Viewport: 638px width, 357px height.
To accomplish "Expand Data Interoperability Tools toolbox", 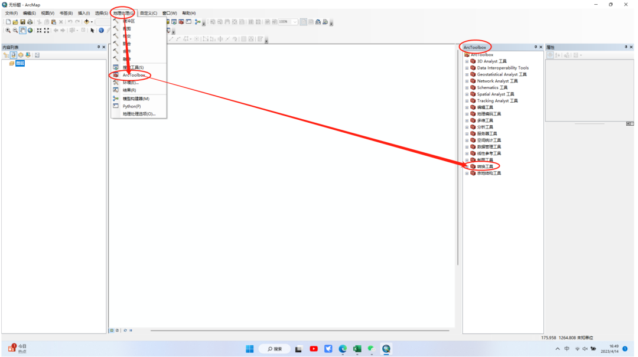I will click(467, 68).
